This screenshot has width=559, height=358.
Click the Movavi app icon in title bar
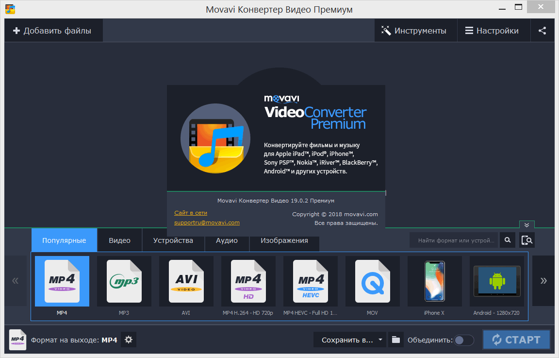click(10, 9)
